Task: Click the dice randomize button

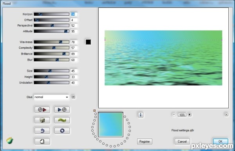Action: (42, 120)
